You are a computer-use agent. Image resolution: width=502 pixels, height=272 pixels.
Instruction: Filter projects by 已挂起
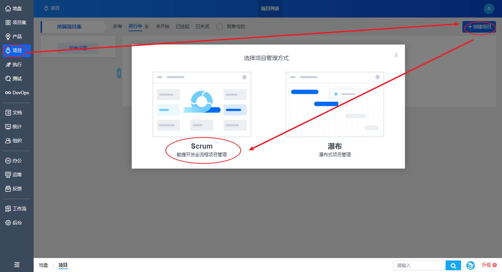[183, 26]
